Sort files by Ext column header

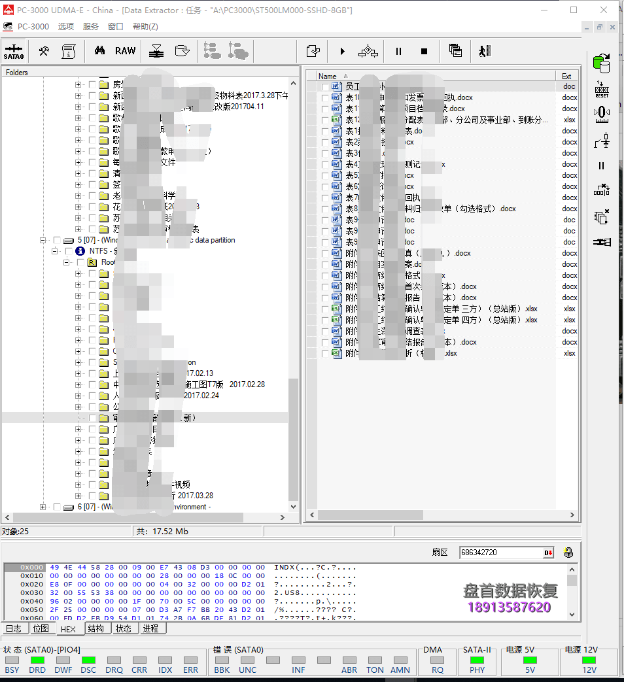point(567,76)
